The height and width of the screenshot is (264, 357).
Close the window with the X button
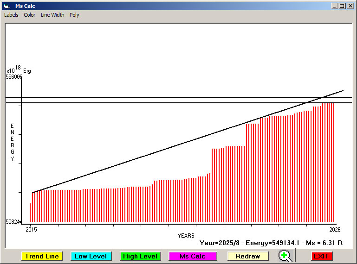click(x=350, y=6)
